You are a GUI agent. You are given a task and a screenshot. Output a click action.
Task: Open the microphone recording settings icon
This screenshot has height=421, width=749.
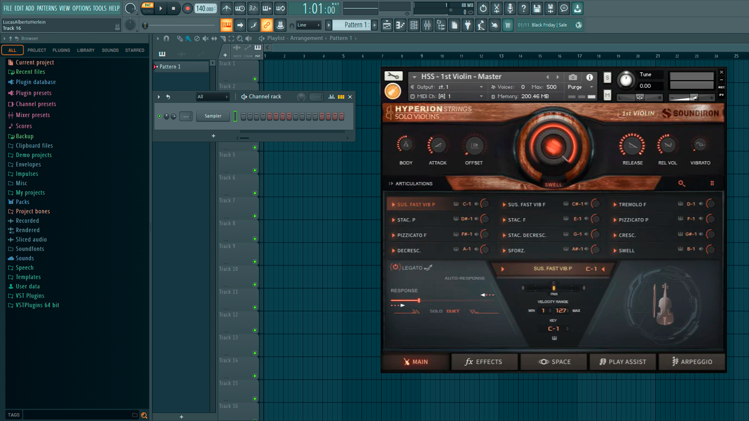click(510, 8)
